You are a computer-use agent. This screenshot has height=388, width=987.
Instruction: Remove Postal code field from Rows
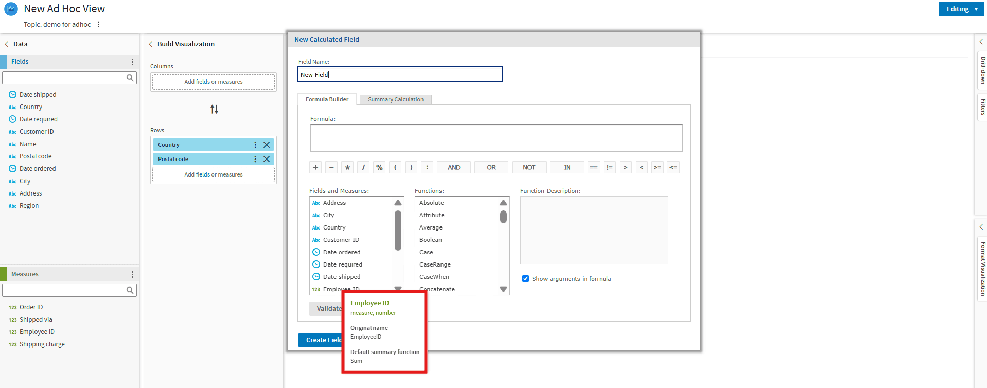coord(267,159)
